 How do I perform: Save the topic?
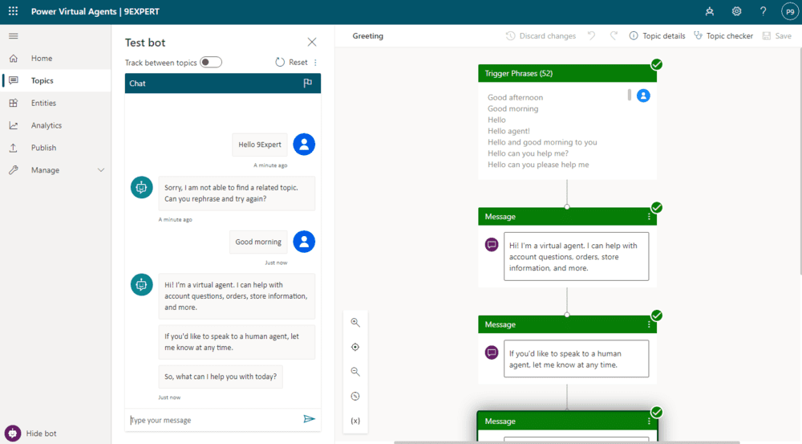tap(777, 36)
